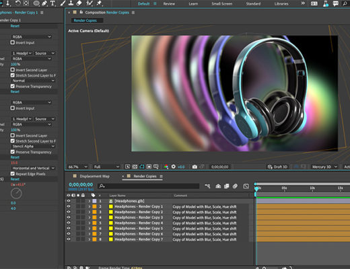
Task: Hide Headphones - Render Copy 7 layer
Action: point(69,239)
